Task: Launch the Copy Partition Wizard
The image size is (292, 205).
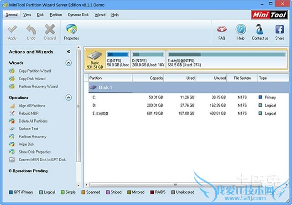Action: [x=34, y=71]
